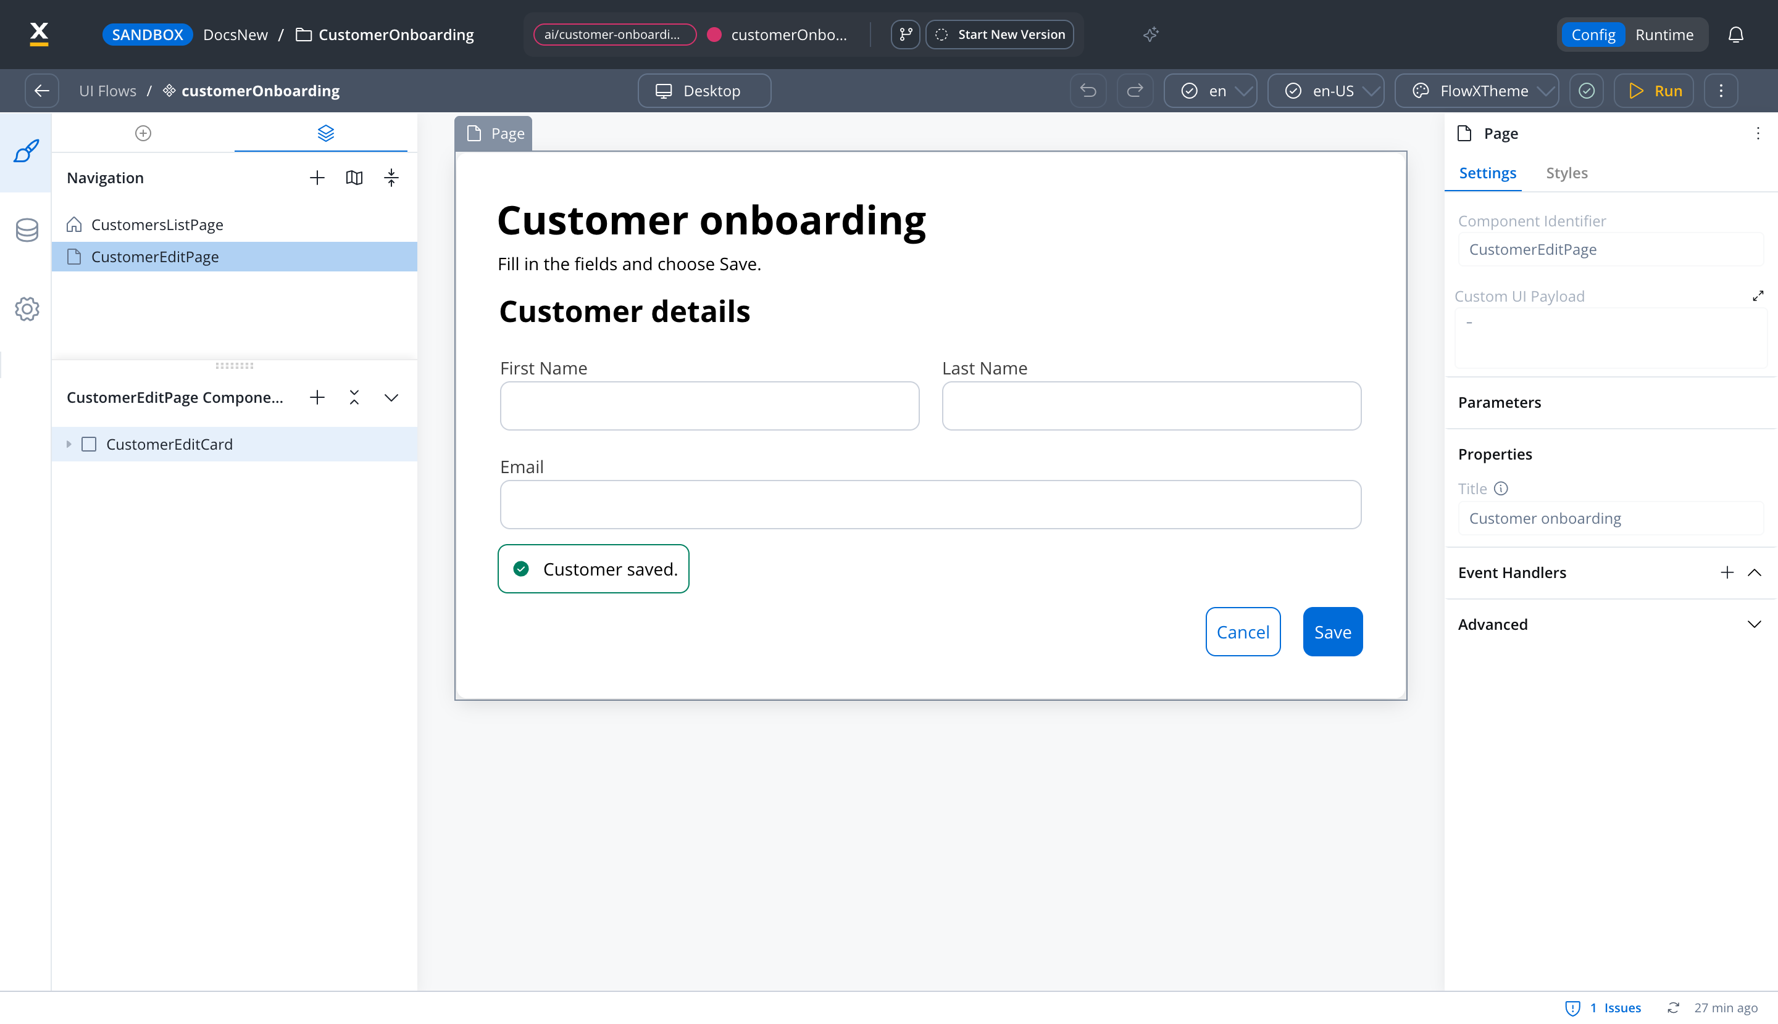Expand the Advanced section

point(1755,624)
